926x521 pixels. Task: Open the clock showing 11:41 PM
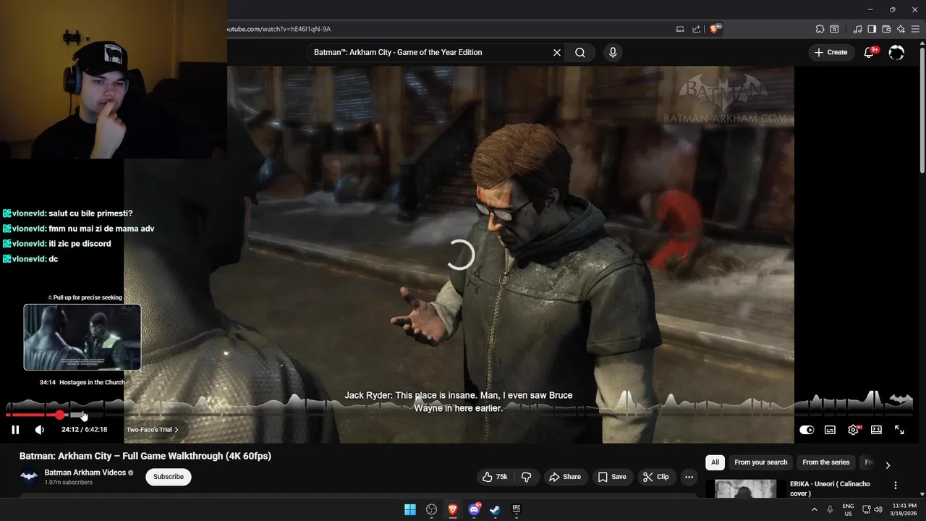click(x=904, y=509)
